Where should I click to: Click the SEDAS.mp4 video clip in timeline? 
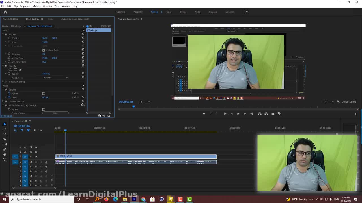136,156
